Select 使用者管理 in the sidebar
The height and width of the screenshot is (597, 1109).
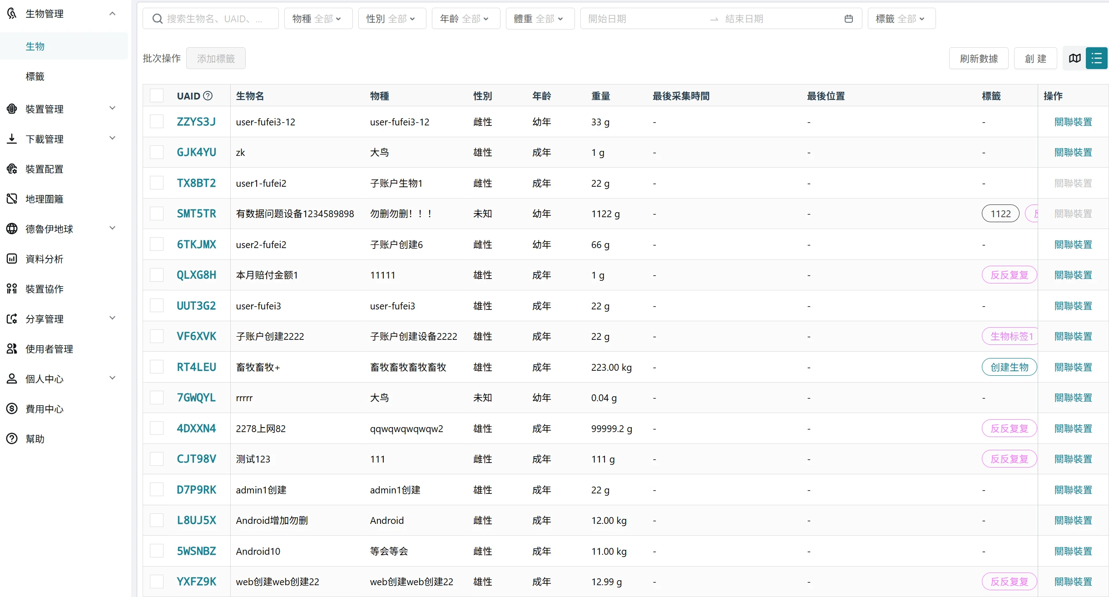tap(49, 349)
